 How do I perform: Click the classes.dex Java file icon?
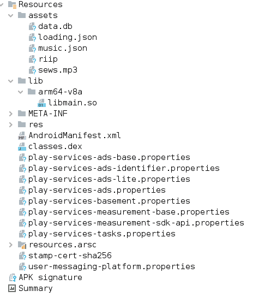point(22,147)
